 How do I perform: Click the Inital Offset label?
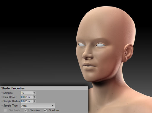[9, 97]
